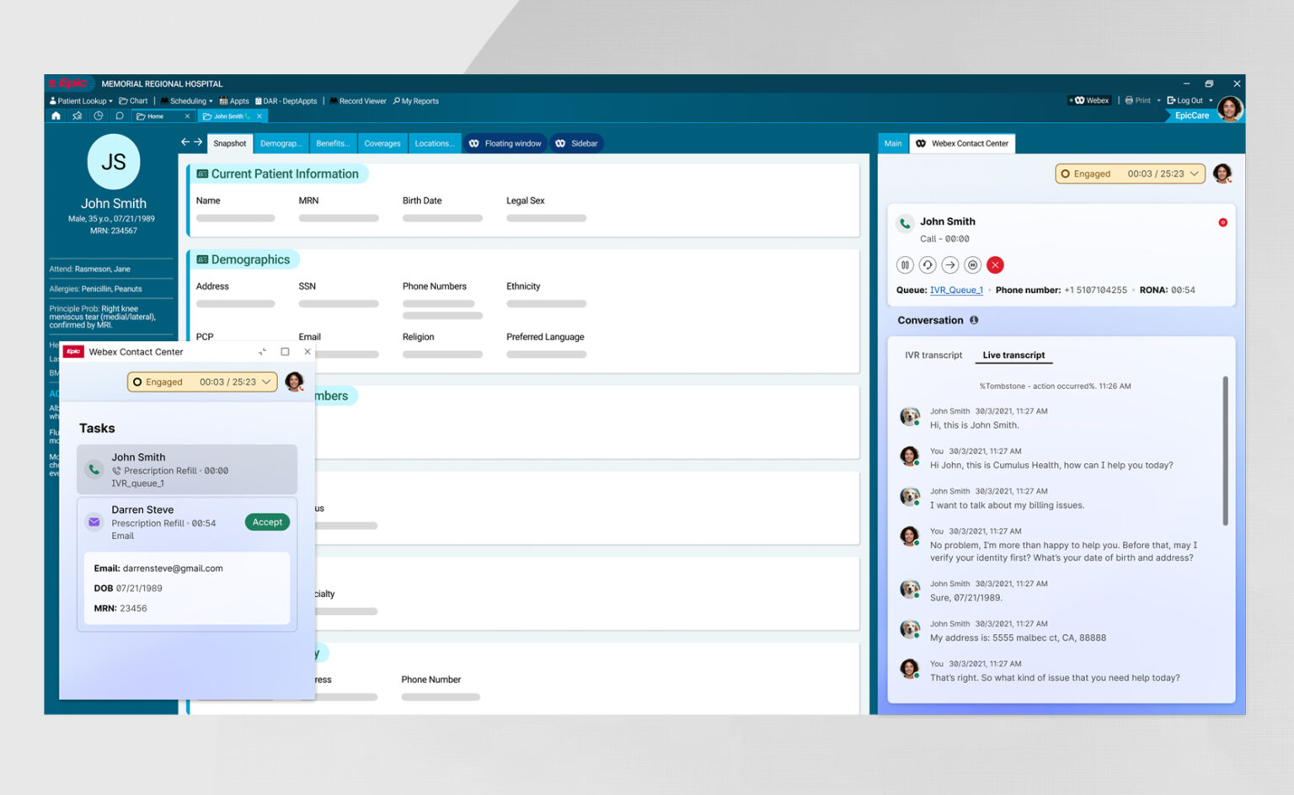Accept Darren Steve's email task
The image size is (1294, 795).
(x=267, y=522)
